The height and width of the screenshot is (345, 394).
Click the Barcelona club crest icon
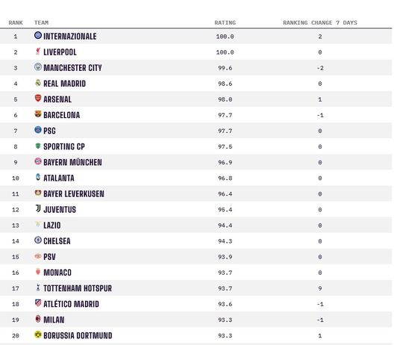point(38,114)
